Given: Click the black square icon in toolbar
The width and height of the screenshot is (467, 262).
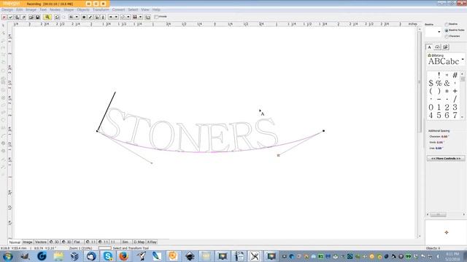Looking at the screenshot, I should click(84, 17).
